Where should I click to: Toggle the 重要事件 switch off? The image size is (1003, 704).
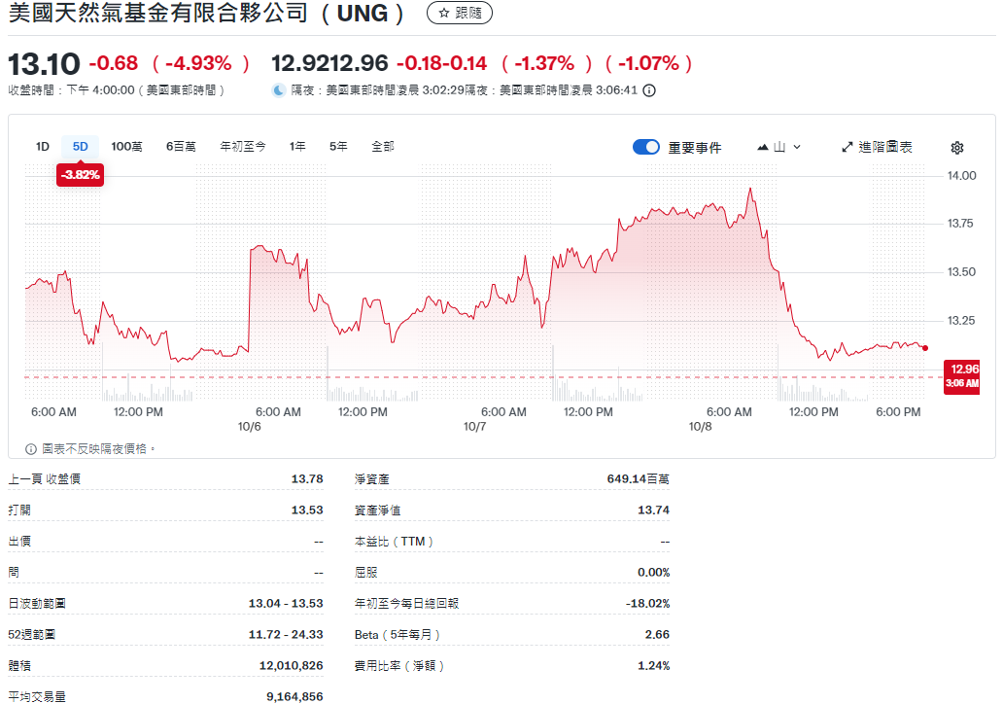click(x=646, y=147)
